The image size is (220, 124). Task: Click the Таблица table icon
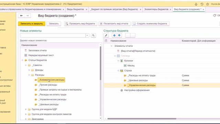[x=118, y=56]
